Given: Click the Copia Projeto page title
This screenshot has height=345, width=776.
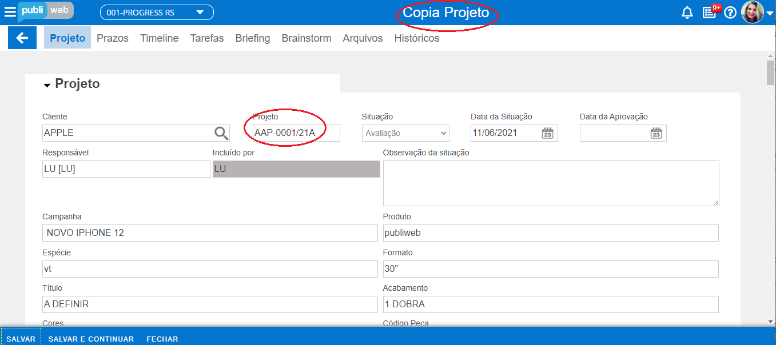Looking at the screenshot, I should click(446, 13).
